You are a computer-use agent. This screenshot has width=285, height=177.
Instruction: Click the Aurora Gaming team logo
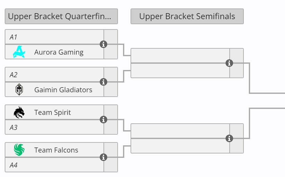19,52
